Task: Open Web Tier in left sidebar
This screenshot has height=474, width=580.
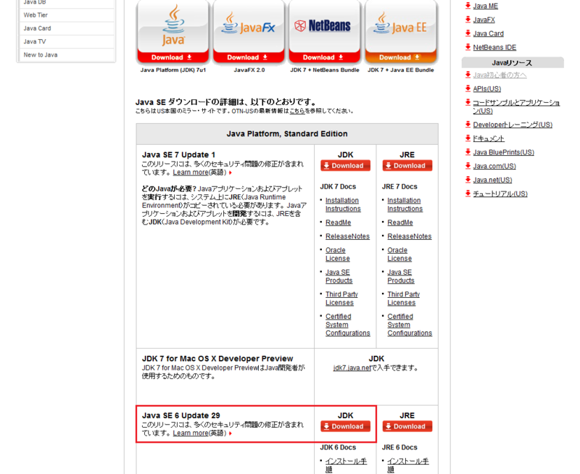Action: (67, 15)
